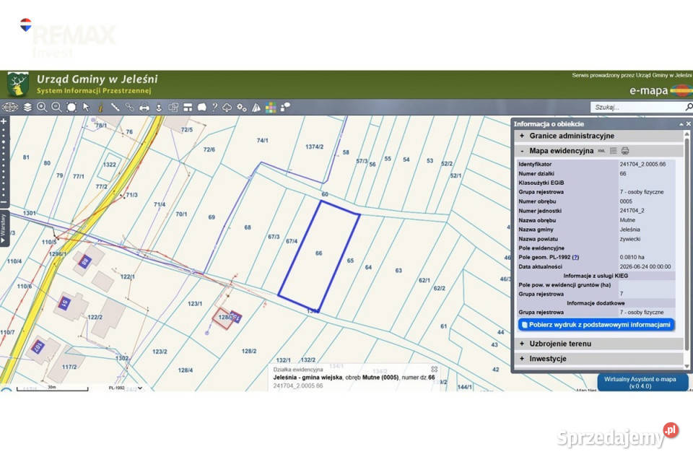This screenshot has height=462, width=693.
Task: Expand the Granice administracyjne section
Action: (x=599, y=136)
